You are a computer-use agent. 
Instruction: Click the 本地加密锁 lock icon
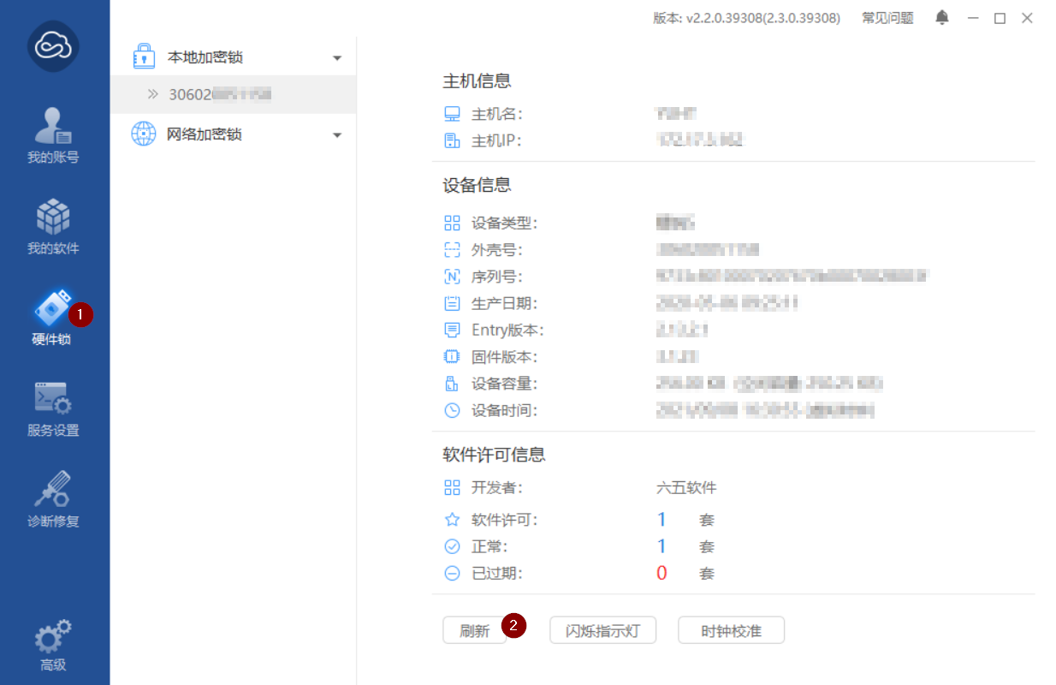pos(144,57)
